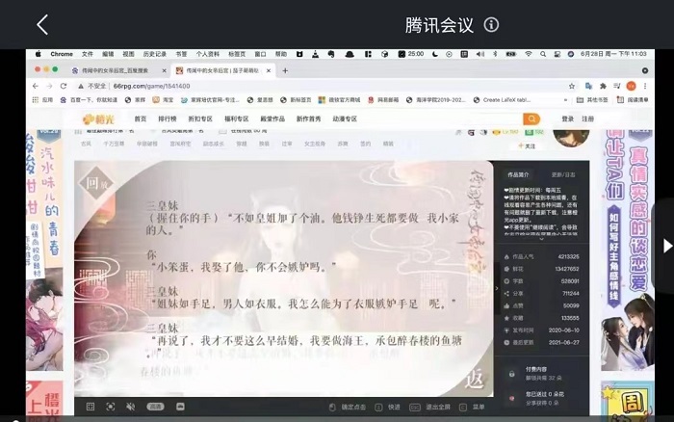This screenshot has width=674, height=422.
Task: Click the 回 diamond button in game
Action: coord(95,184)
